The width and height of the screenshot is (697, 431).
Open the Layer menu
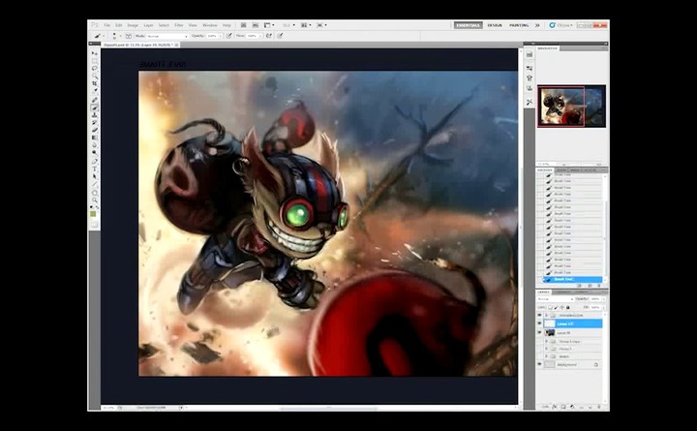pyautogui.click(x=148, y=25)
